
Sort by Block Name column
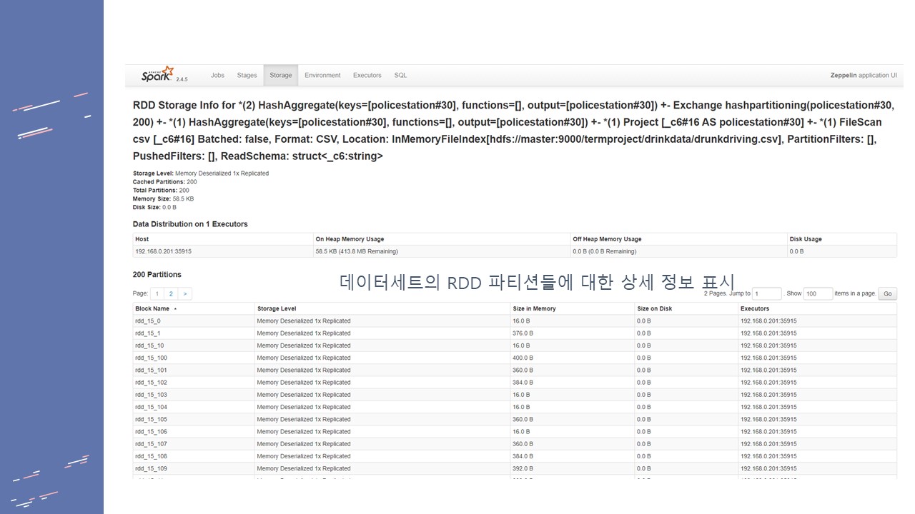pyautogui.click(x=152, y=308)
